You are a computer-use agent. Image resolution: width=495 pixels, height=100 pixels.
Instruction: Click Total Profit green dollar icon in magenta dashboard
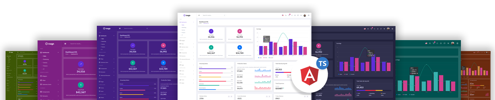tap(81, 85)
